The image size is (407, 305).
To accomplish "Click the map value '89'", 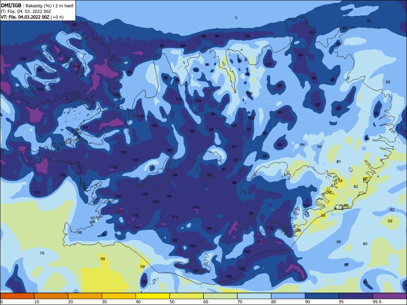I will [x=319, y=146].
